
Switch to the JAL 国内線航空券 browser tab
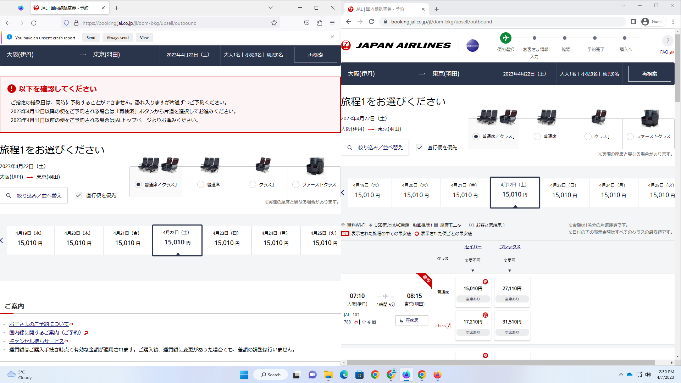click(64, 8)
